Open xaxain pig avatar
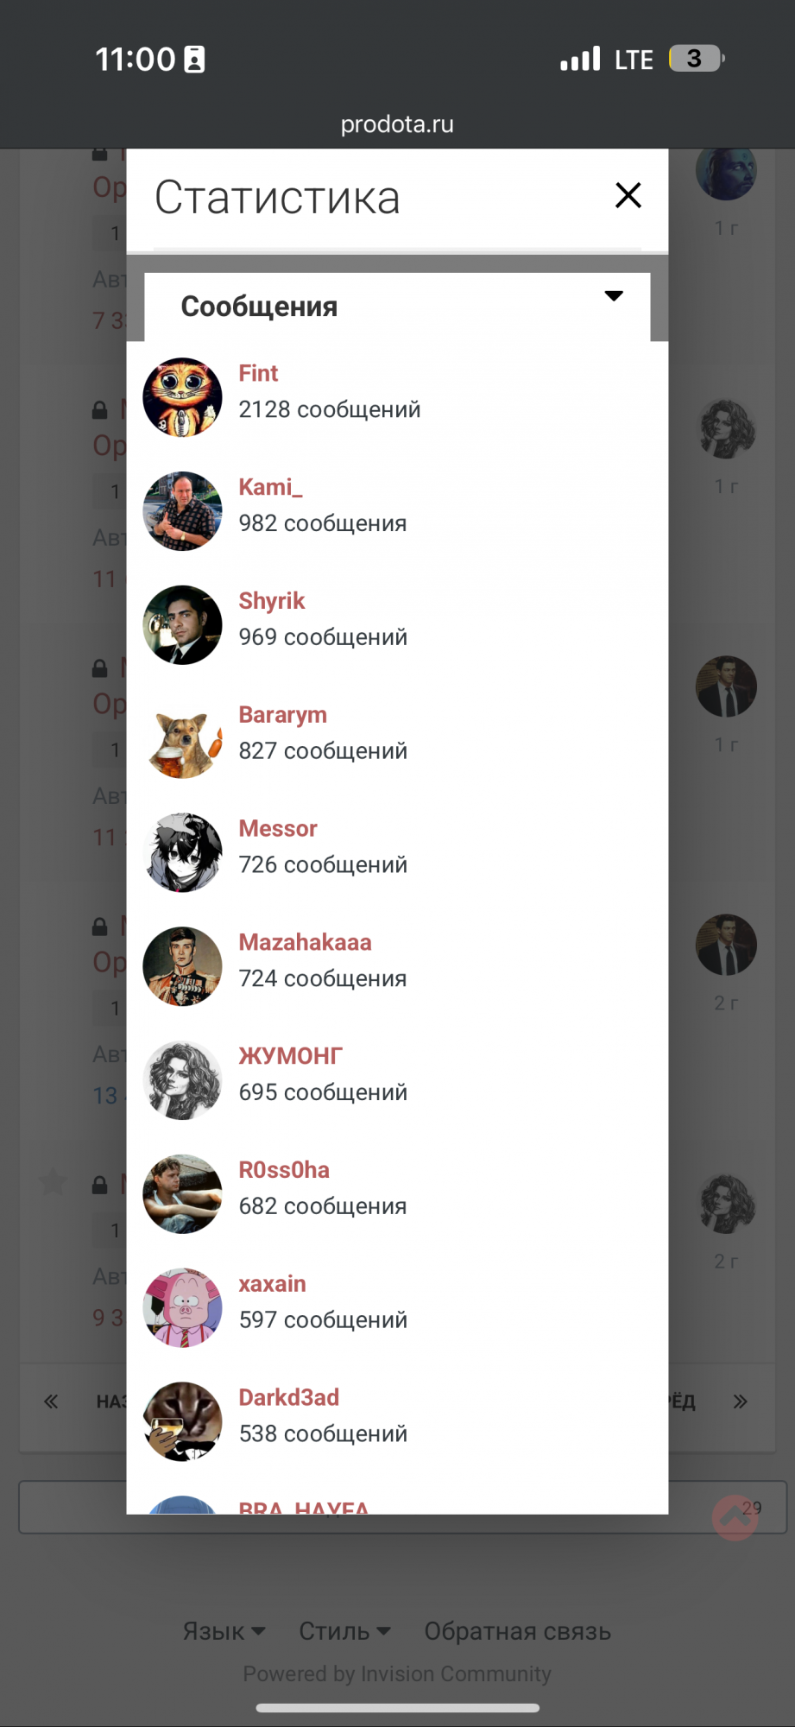795x1727 pixels. 182,1308
